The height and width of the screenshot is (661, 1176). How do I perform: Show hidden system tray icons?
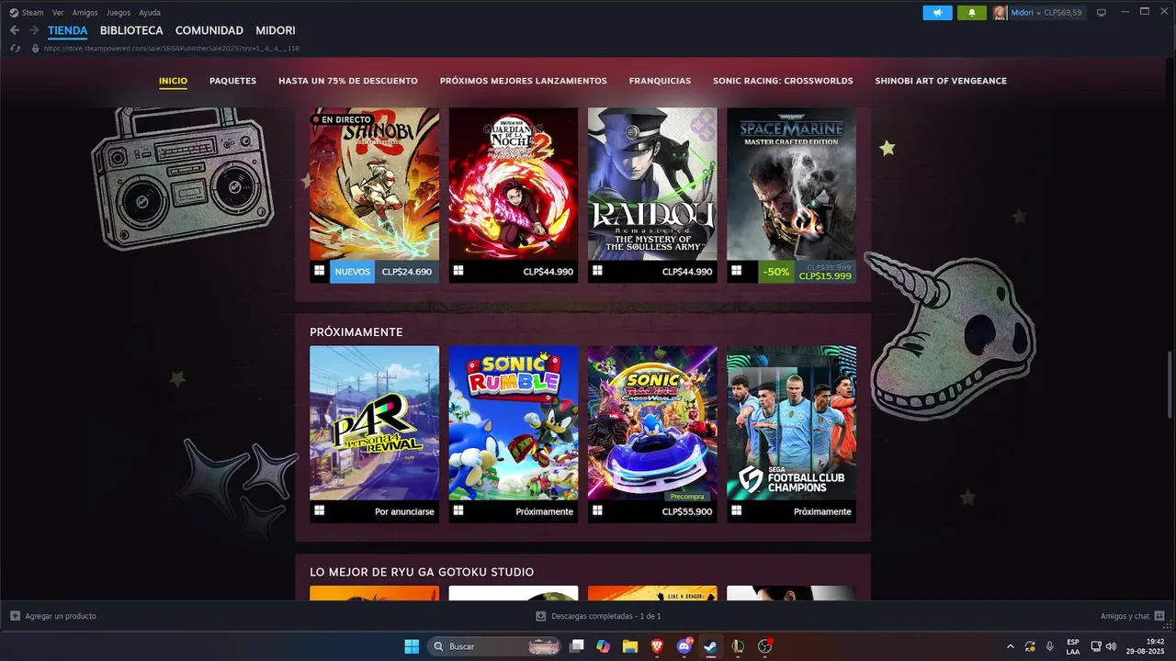1011,646
